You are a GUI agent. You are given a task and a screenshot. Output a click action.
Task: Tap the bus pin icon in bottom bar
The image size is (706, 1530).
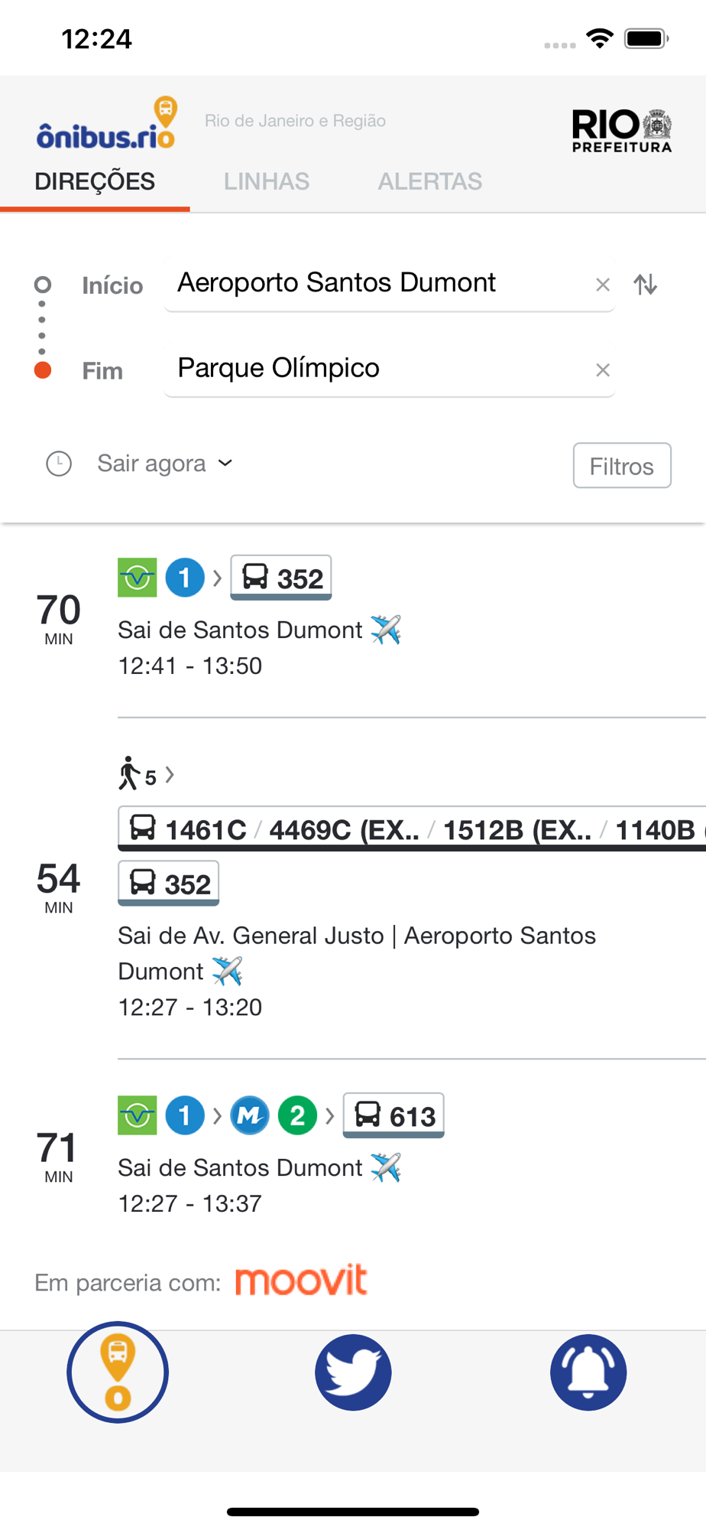pos(118,1372)
